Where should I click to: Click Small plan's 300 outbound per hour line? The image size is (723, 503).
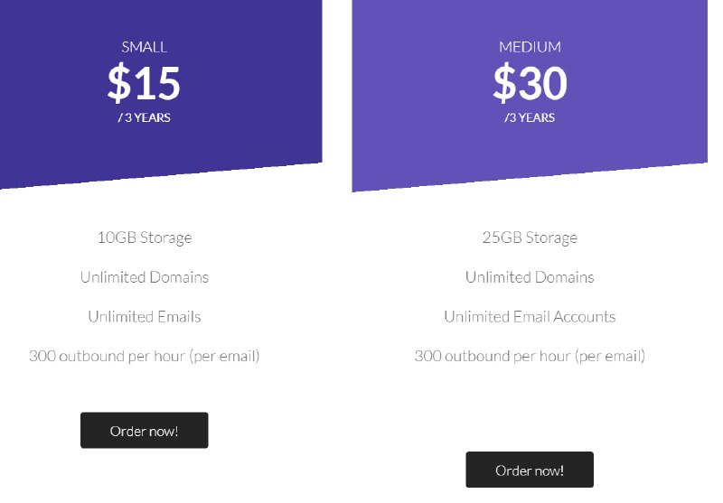[x=145, y=356]
